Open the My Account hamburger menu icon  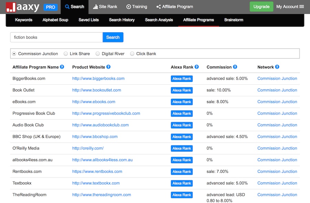(x=302, y=7)
